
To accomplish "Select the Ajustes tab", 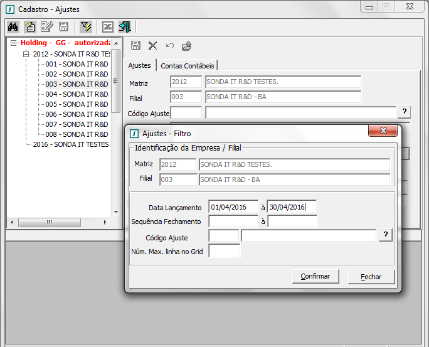I will point(139,65).
